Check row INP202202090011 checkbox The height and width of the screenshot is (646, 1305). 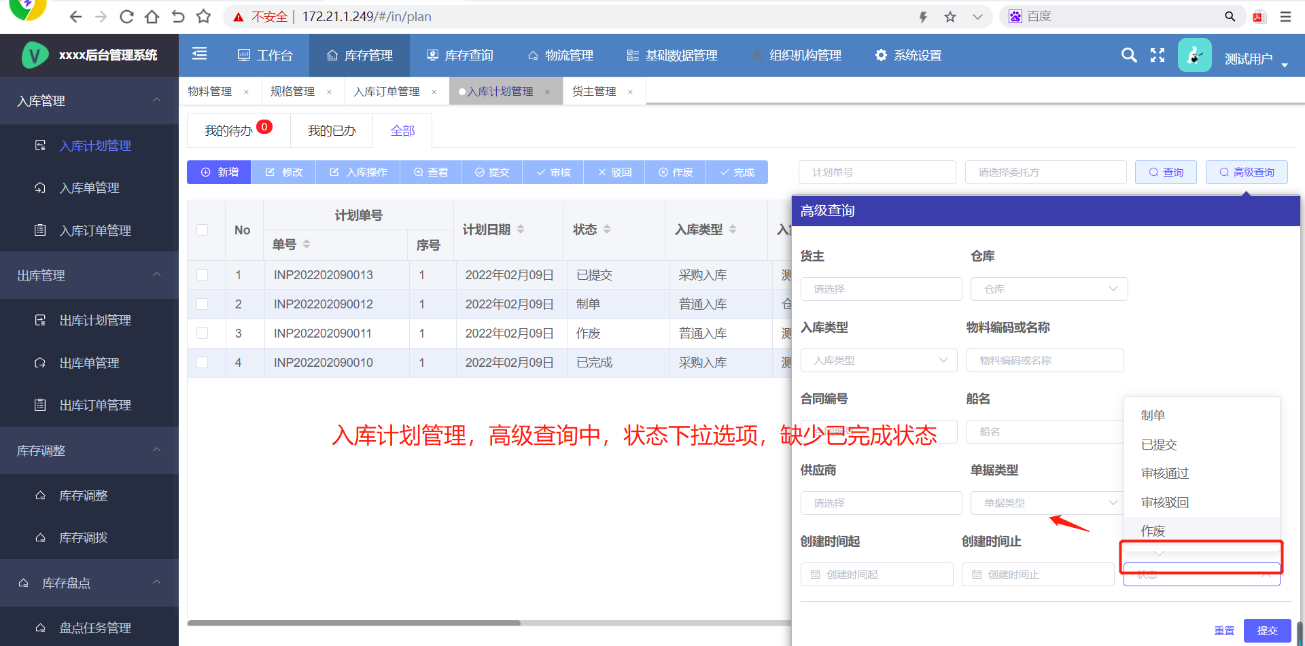click(x=202, y=333)
